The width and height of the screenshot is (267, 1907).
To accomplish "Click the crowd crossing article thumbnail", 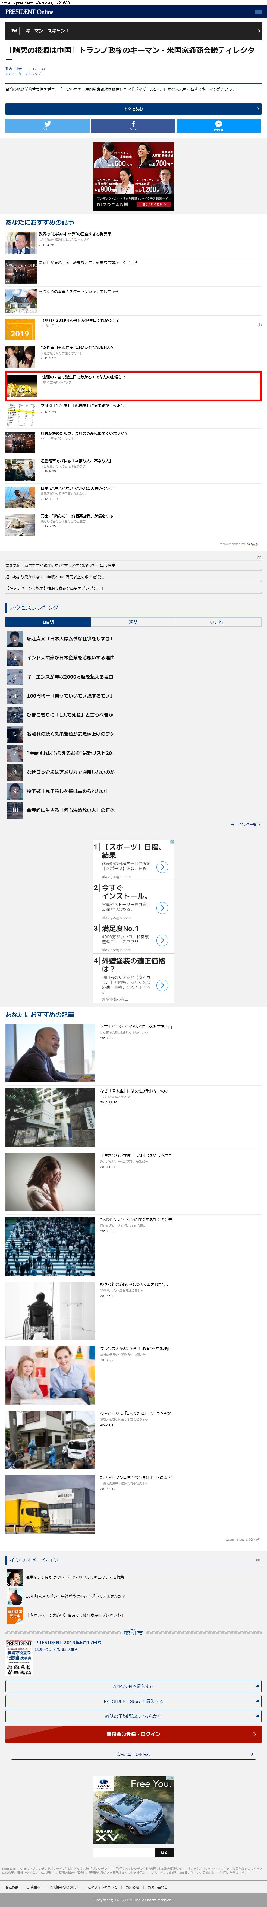I will (50, 1247).
